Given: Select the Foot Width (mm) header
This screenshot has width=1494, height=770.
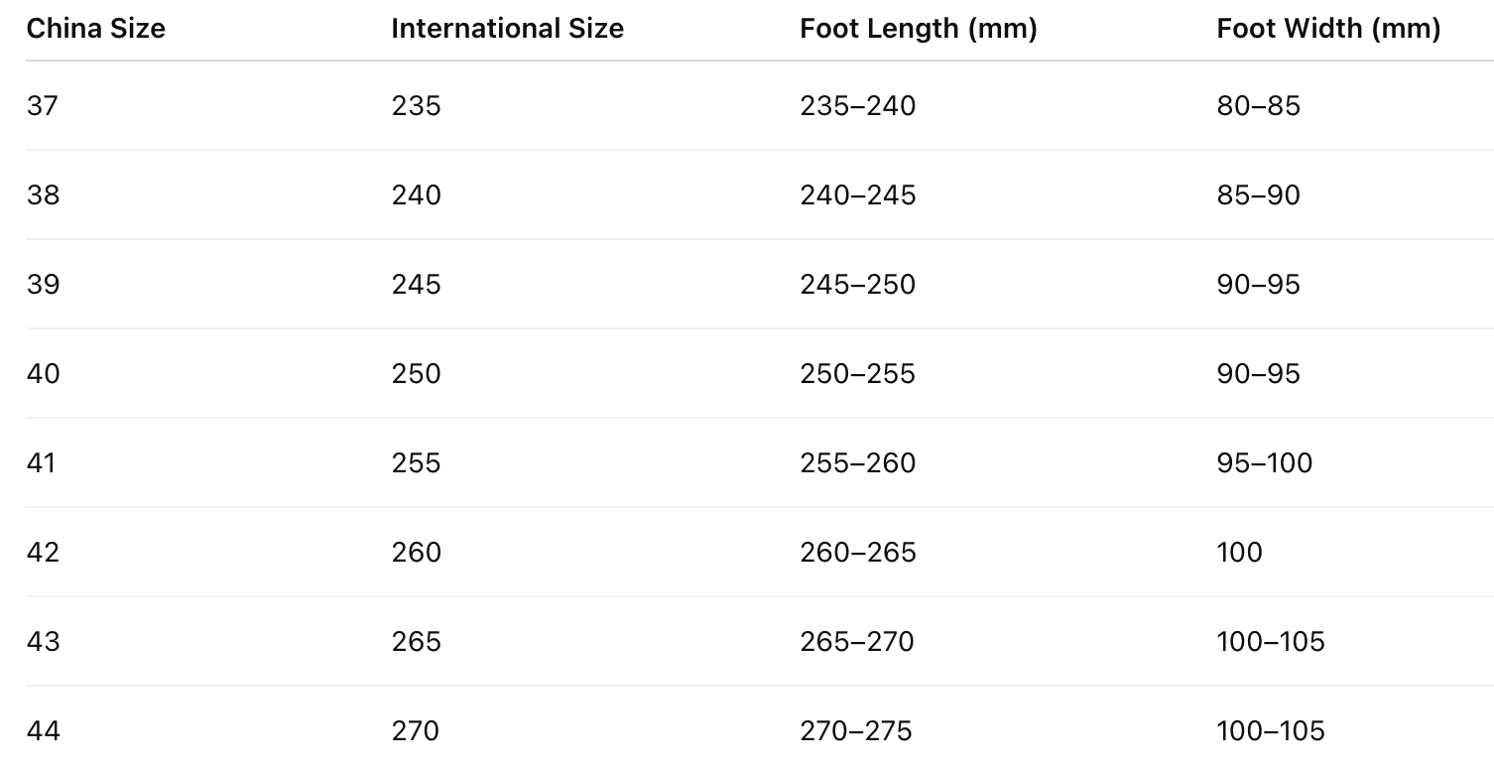Looking at the screenshot, I should [x=1328, y=29].
